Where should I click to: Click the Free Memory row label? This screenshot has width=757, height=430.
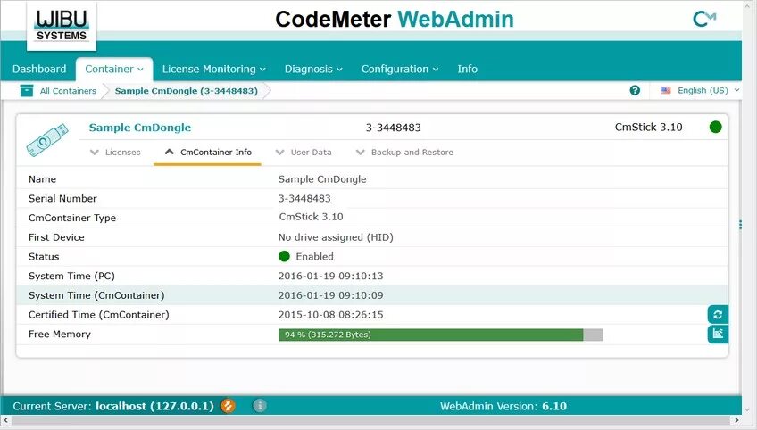pos(60,334)
